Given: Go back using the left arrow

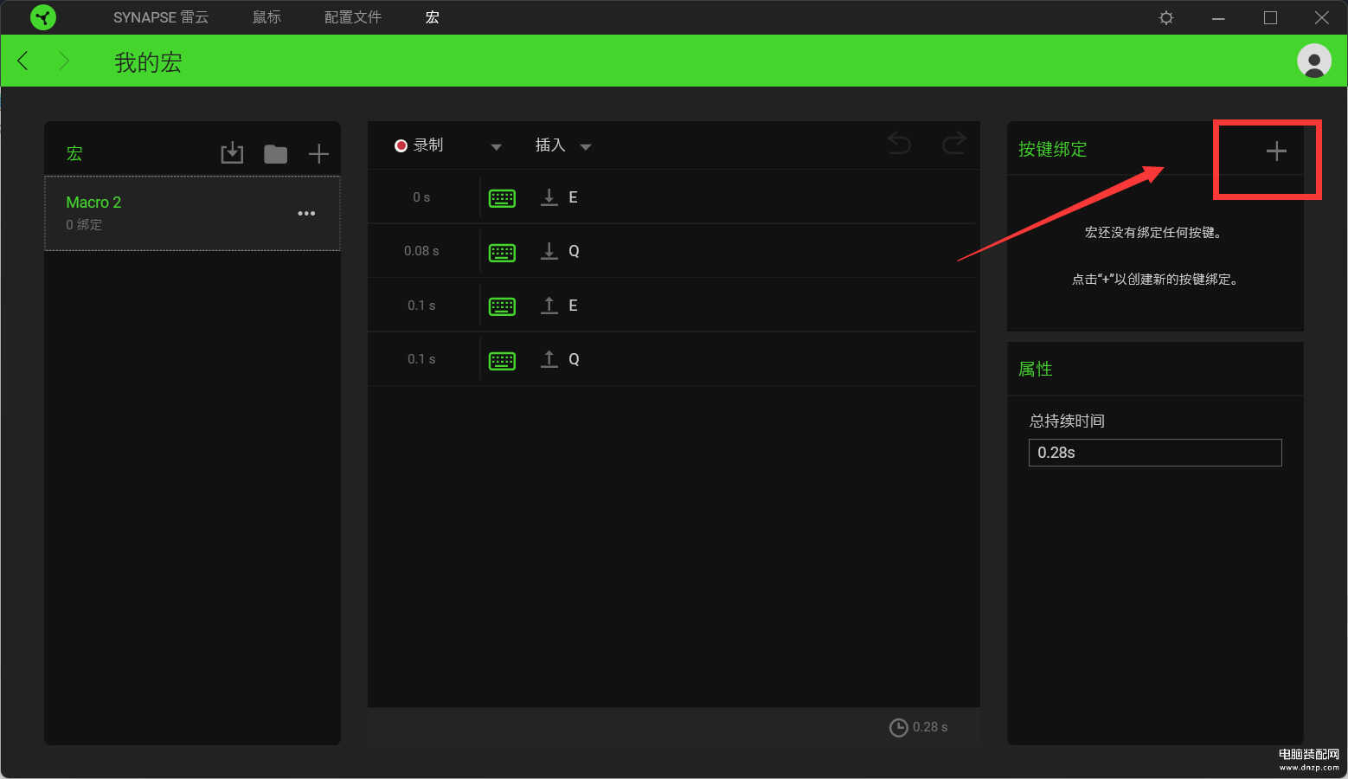Looking at the screenshot, I should (x=23, y=61).
